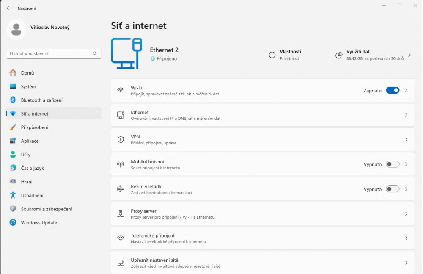Enable the Mobilní hotspot toggle
This screenshot has height=274, width=423.
(x=393, y=164)
